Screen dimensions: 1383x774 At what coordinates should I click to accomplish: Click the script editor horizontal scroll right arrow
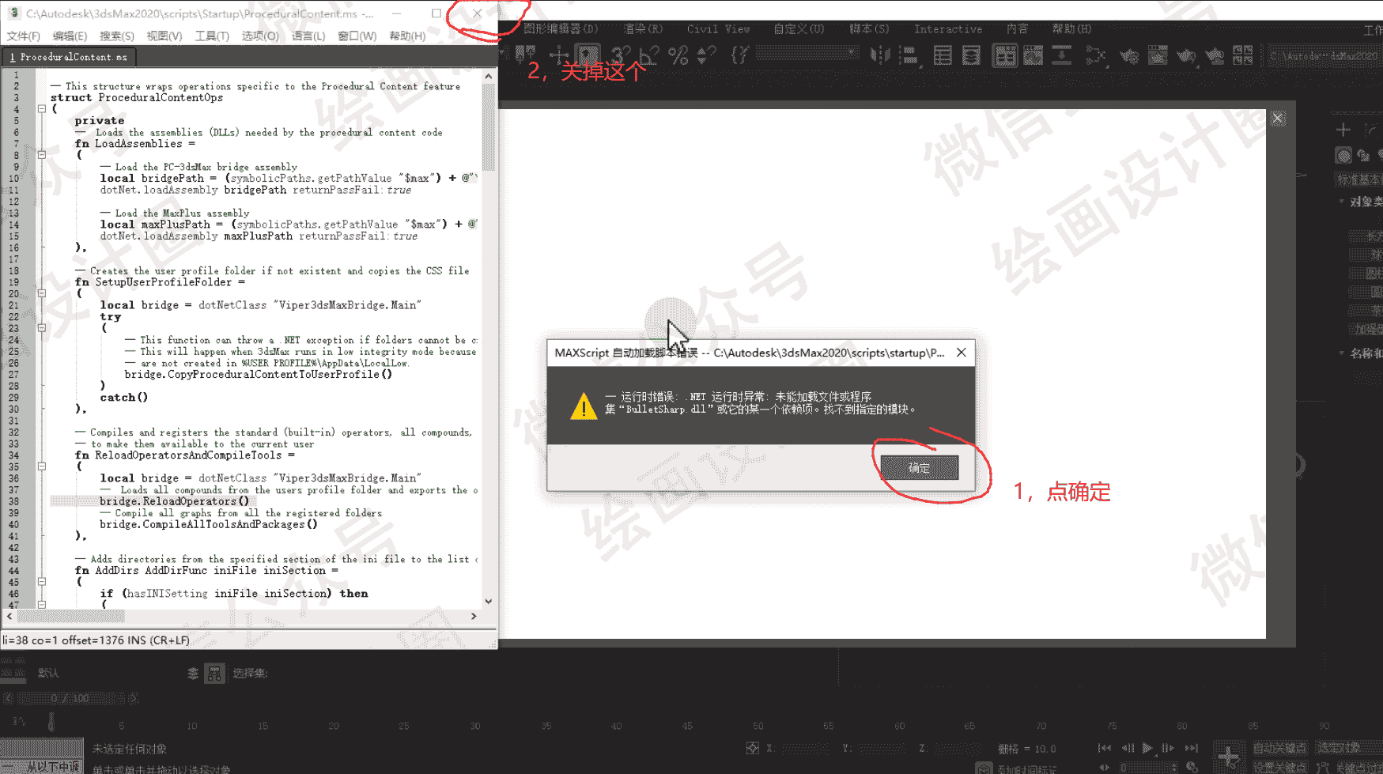point(474,616)
